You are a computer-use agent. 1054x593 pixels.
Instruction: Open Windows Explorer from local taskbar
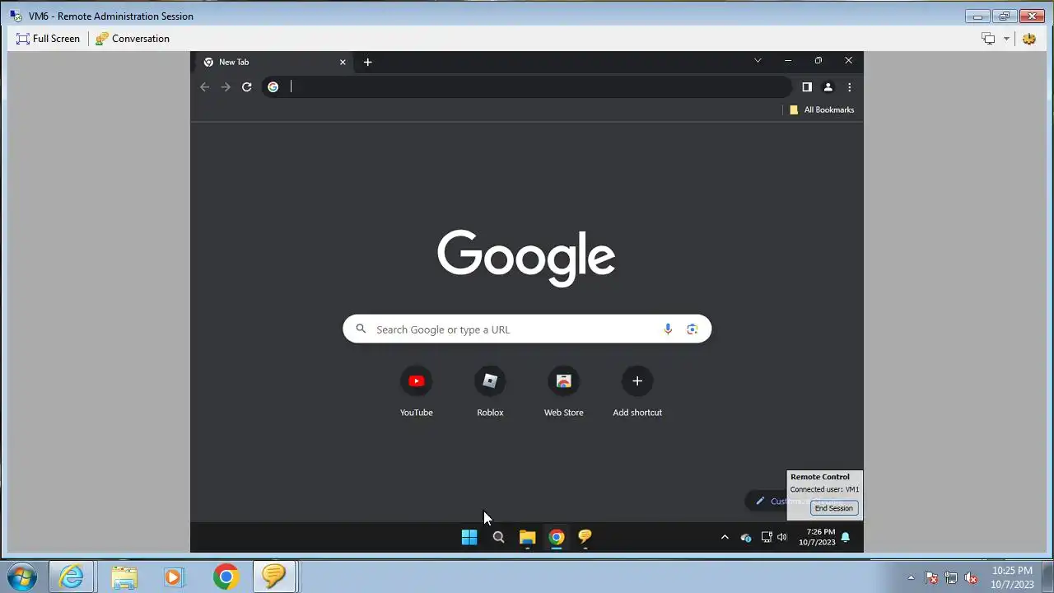124,577
